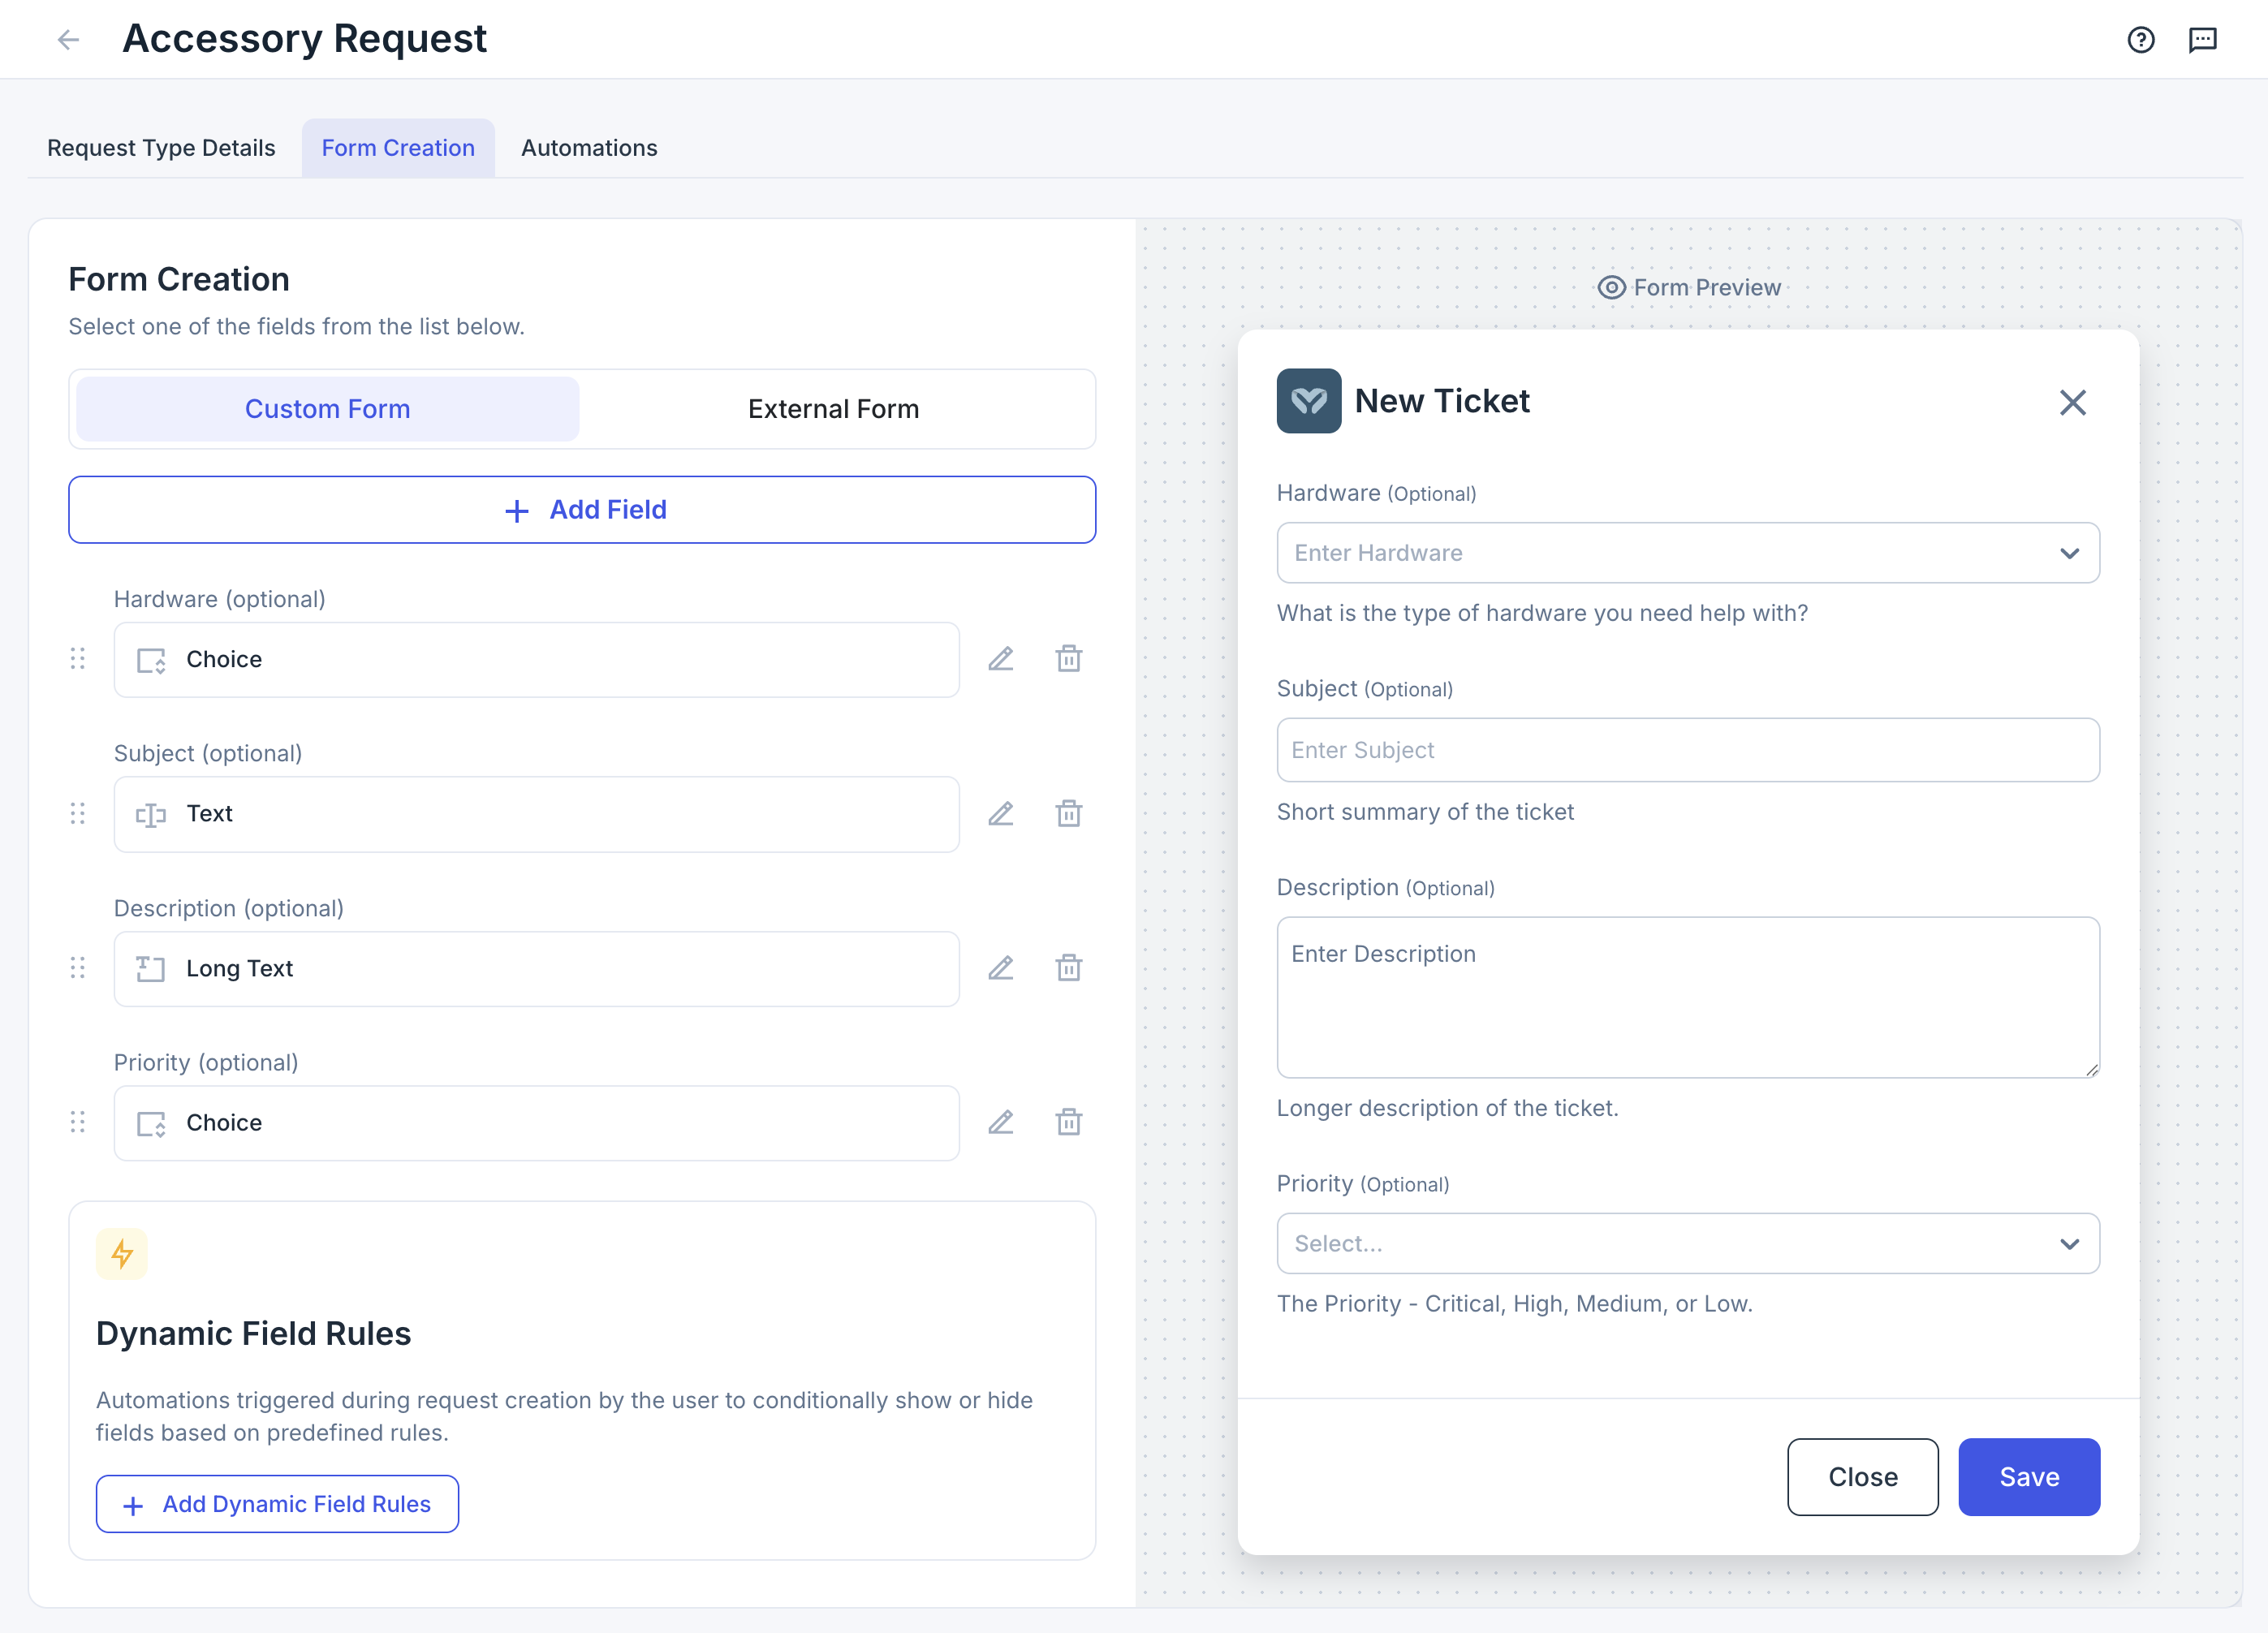Open the chat feedback icon
Viewport: 2268px width, 1633px height.
click(2202, 40)
